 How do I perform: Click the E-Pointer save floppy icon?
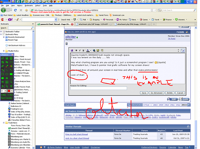7,58
